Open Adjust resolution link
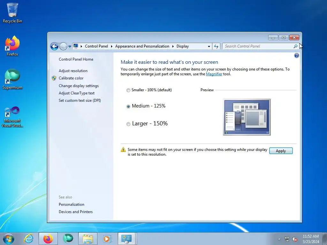The height and width of the screenshot is (245, 327). tap(73, 71)
